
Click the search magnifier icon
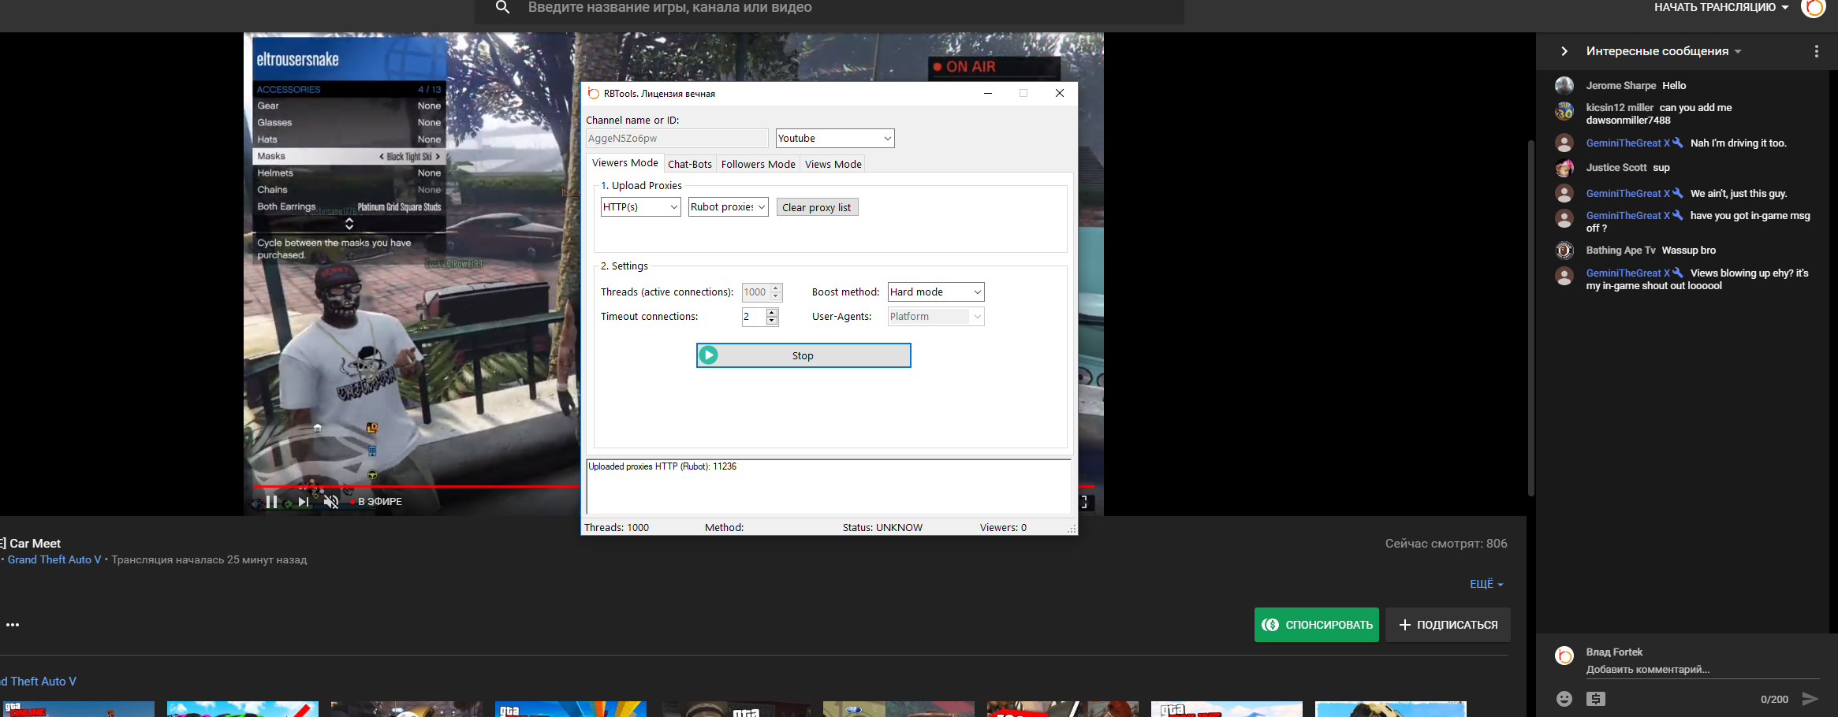502,8
